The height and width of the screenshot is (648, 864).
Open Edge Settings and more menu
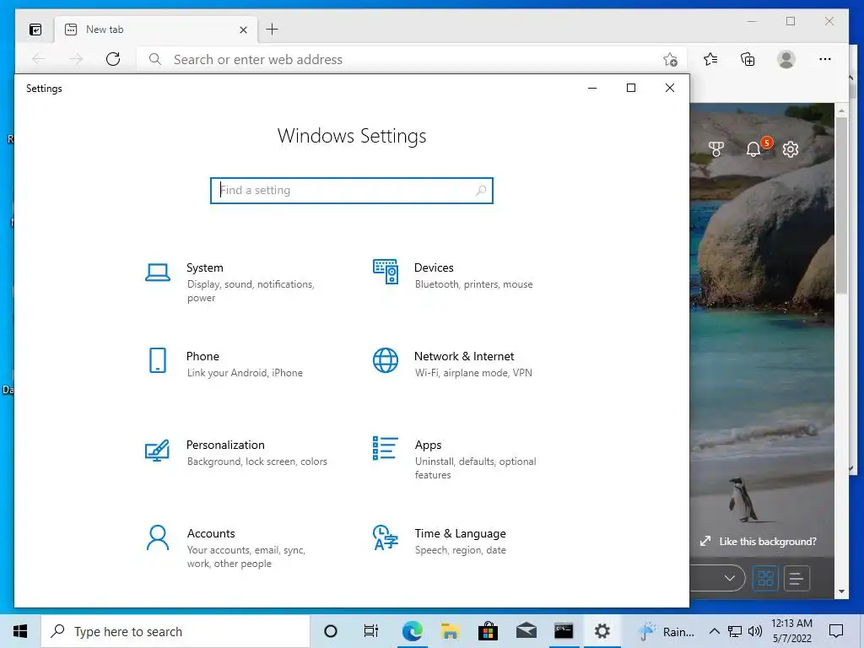coord(825,59)
